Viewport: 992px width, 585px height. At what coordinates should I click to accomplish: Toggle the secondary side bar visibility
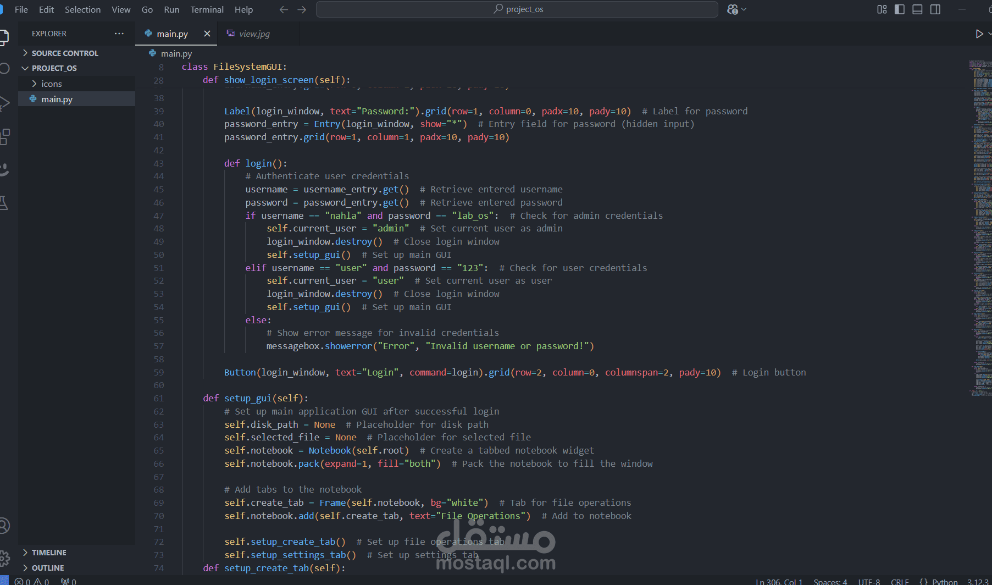coord(935,9)
